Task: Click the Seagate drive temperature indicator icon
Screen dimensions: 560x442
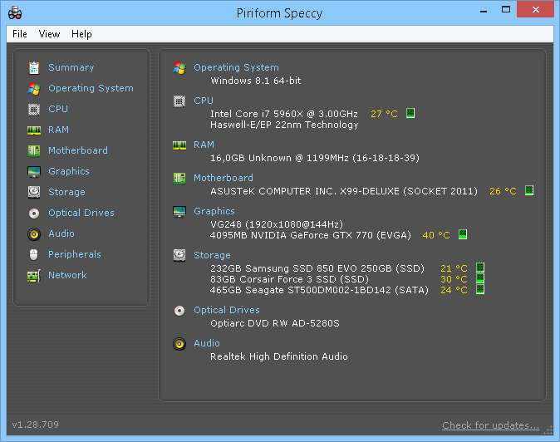Action: click(x=480, y=289)
